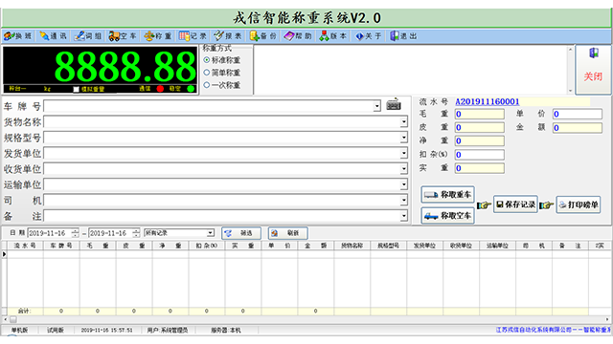Viewport: 613px width, 344px height.
Task: Open the 通讯 communication settings icon
Action: [44, 36]
